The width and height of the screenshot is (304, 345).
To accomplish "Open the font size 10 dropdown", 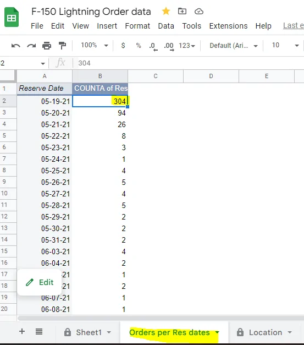I will tap(285, 45).
